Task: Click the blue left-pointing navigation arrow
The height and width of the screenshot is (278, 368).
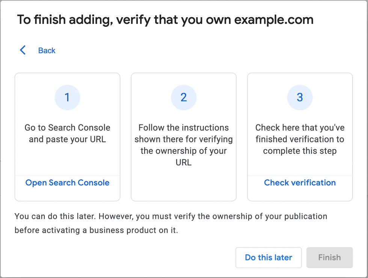Action: [23, 50]
